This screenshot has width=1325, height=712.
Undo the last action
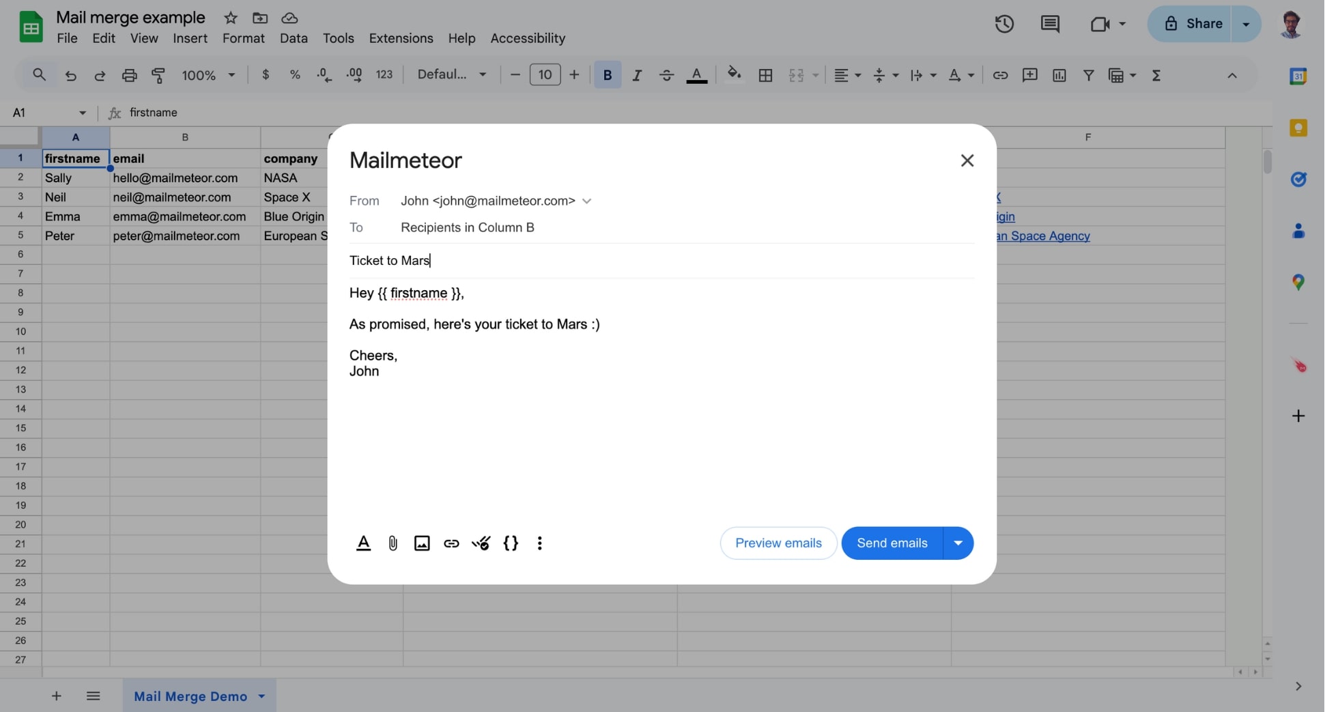point(70,75)
